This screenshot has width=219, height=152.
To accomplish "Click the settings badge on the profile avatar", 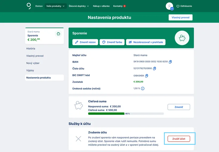I will 172,9.
